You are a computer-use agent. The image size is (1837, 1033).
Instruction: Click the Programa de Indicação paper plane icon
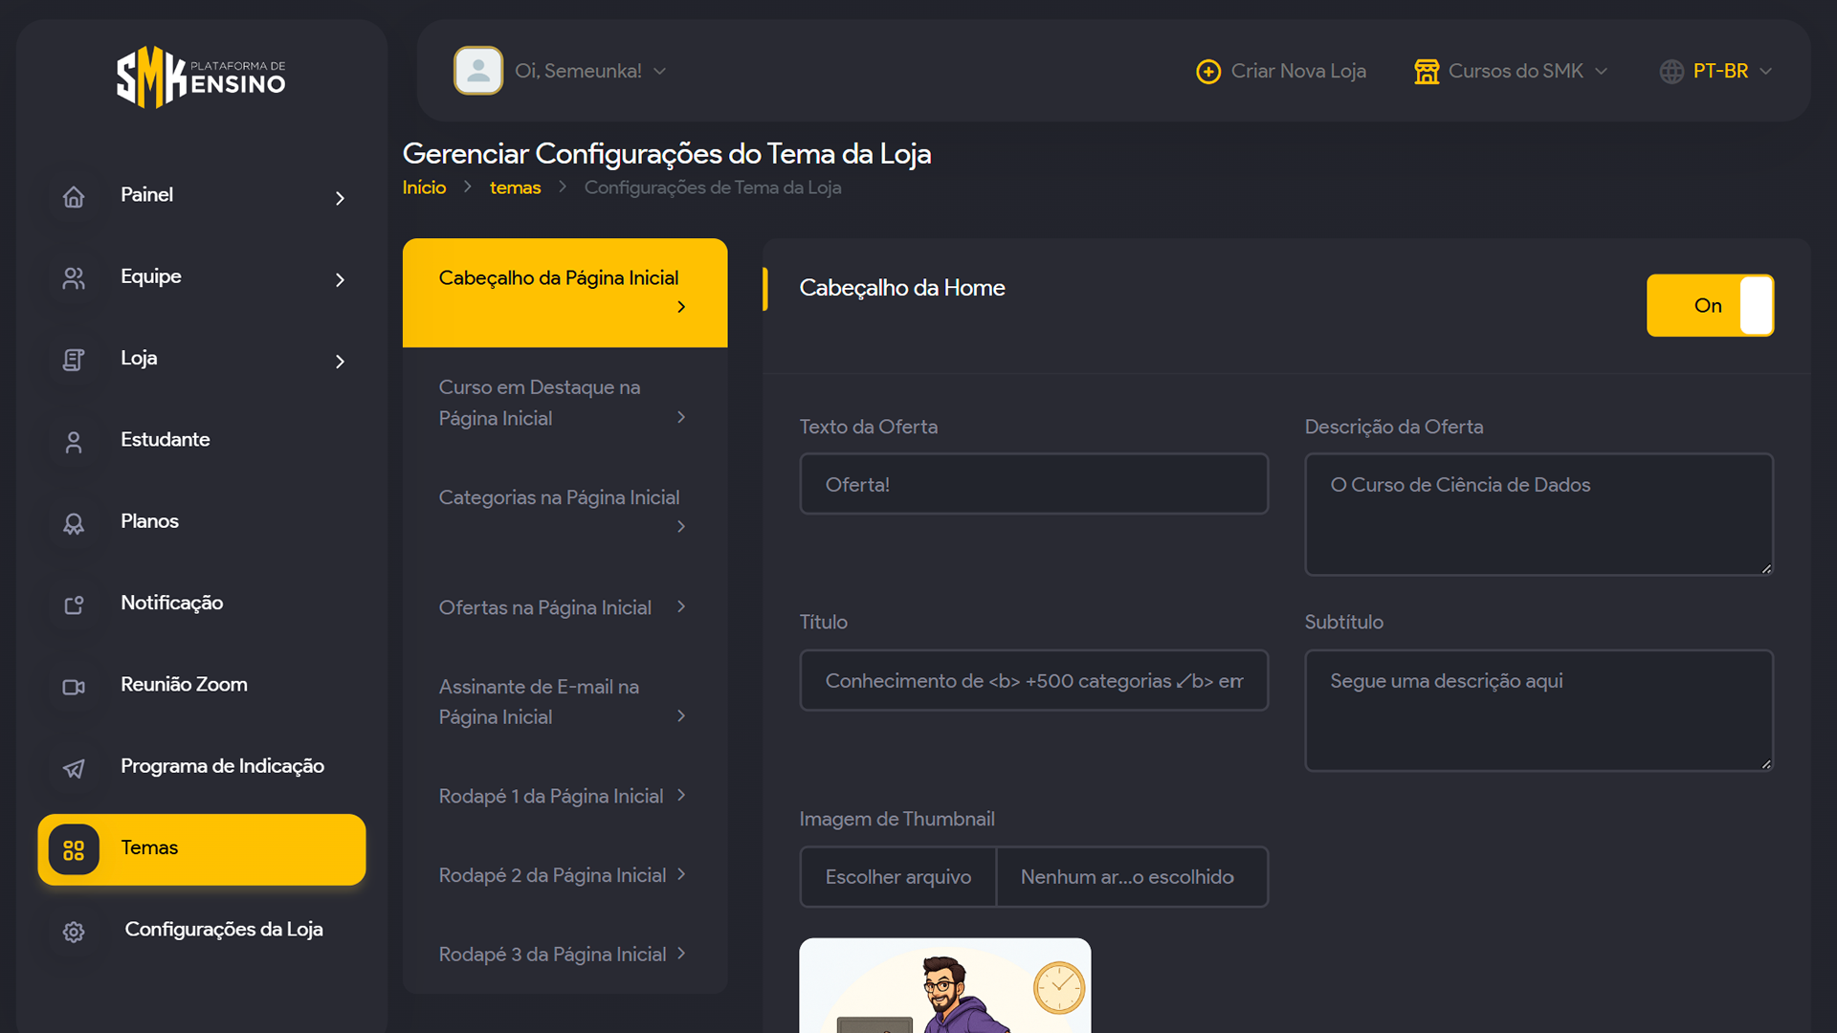(74, 768)
